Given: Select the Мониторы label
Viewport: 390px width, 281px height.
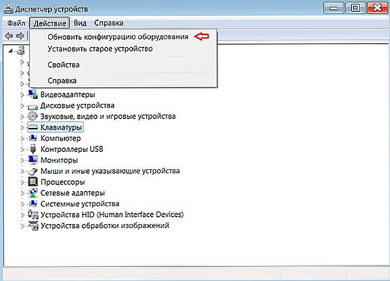Looking at the screenshot, I should [59, 160].
